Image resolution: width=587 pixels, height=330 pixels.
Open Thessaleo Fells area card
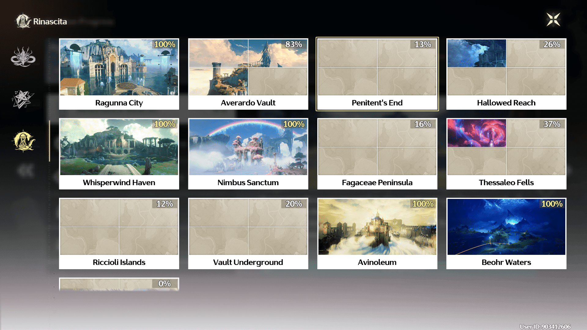point(506,154)
